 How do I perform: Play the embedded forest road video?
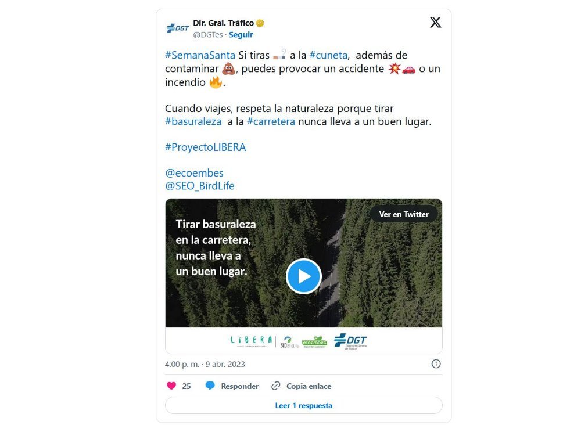(x=303, y=276)
